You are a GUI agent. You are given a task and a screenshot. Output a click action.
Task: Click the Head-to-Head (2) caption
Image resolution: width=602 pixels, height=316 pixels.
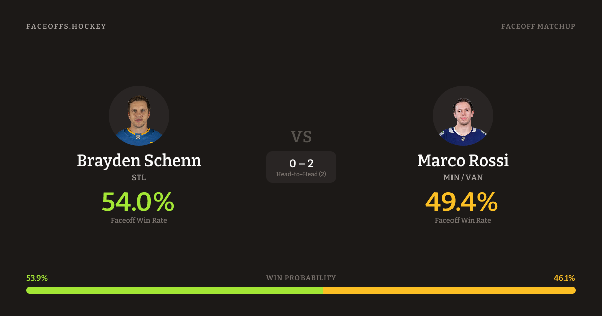click(301, 174)
